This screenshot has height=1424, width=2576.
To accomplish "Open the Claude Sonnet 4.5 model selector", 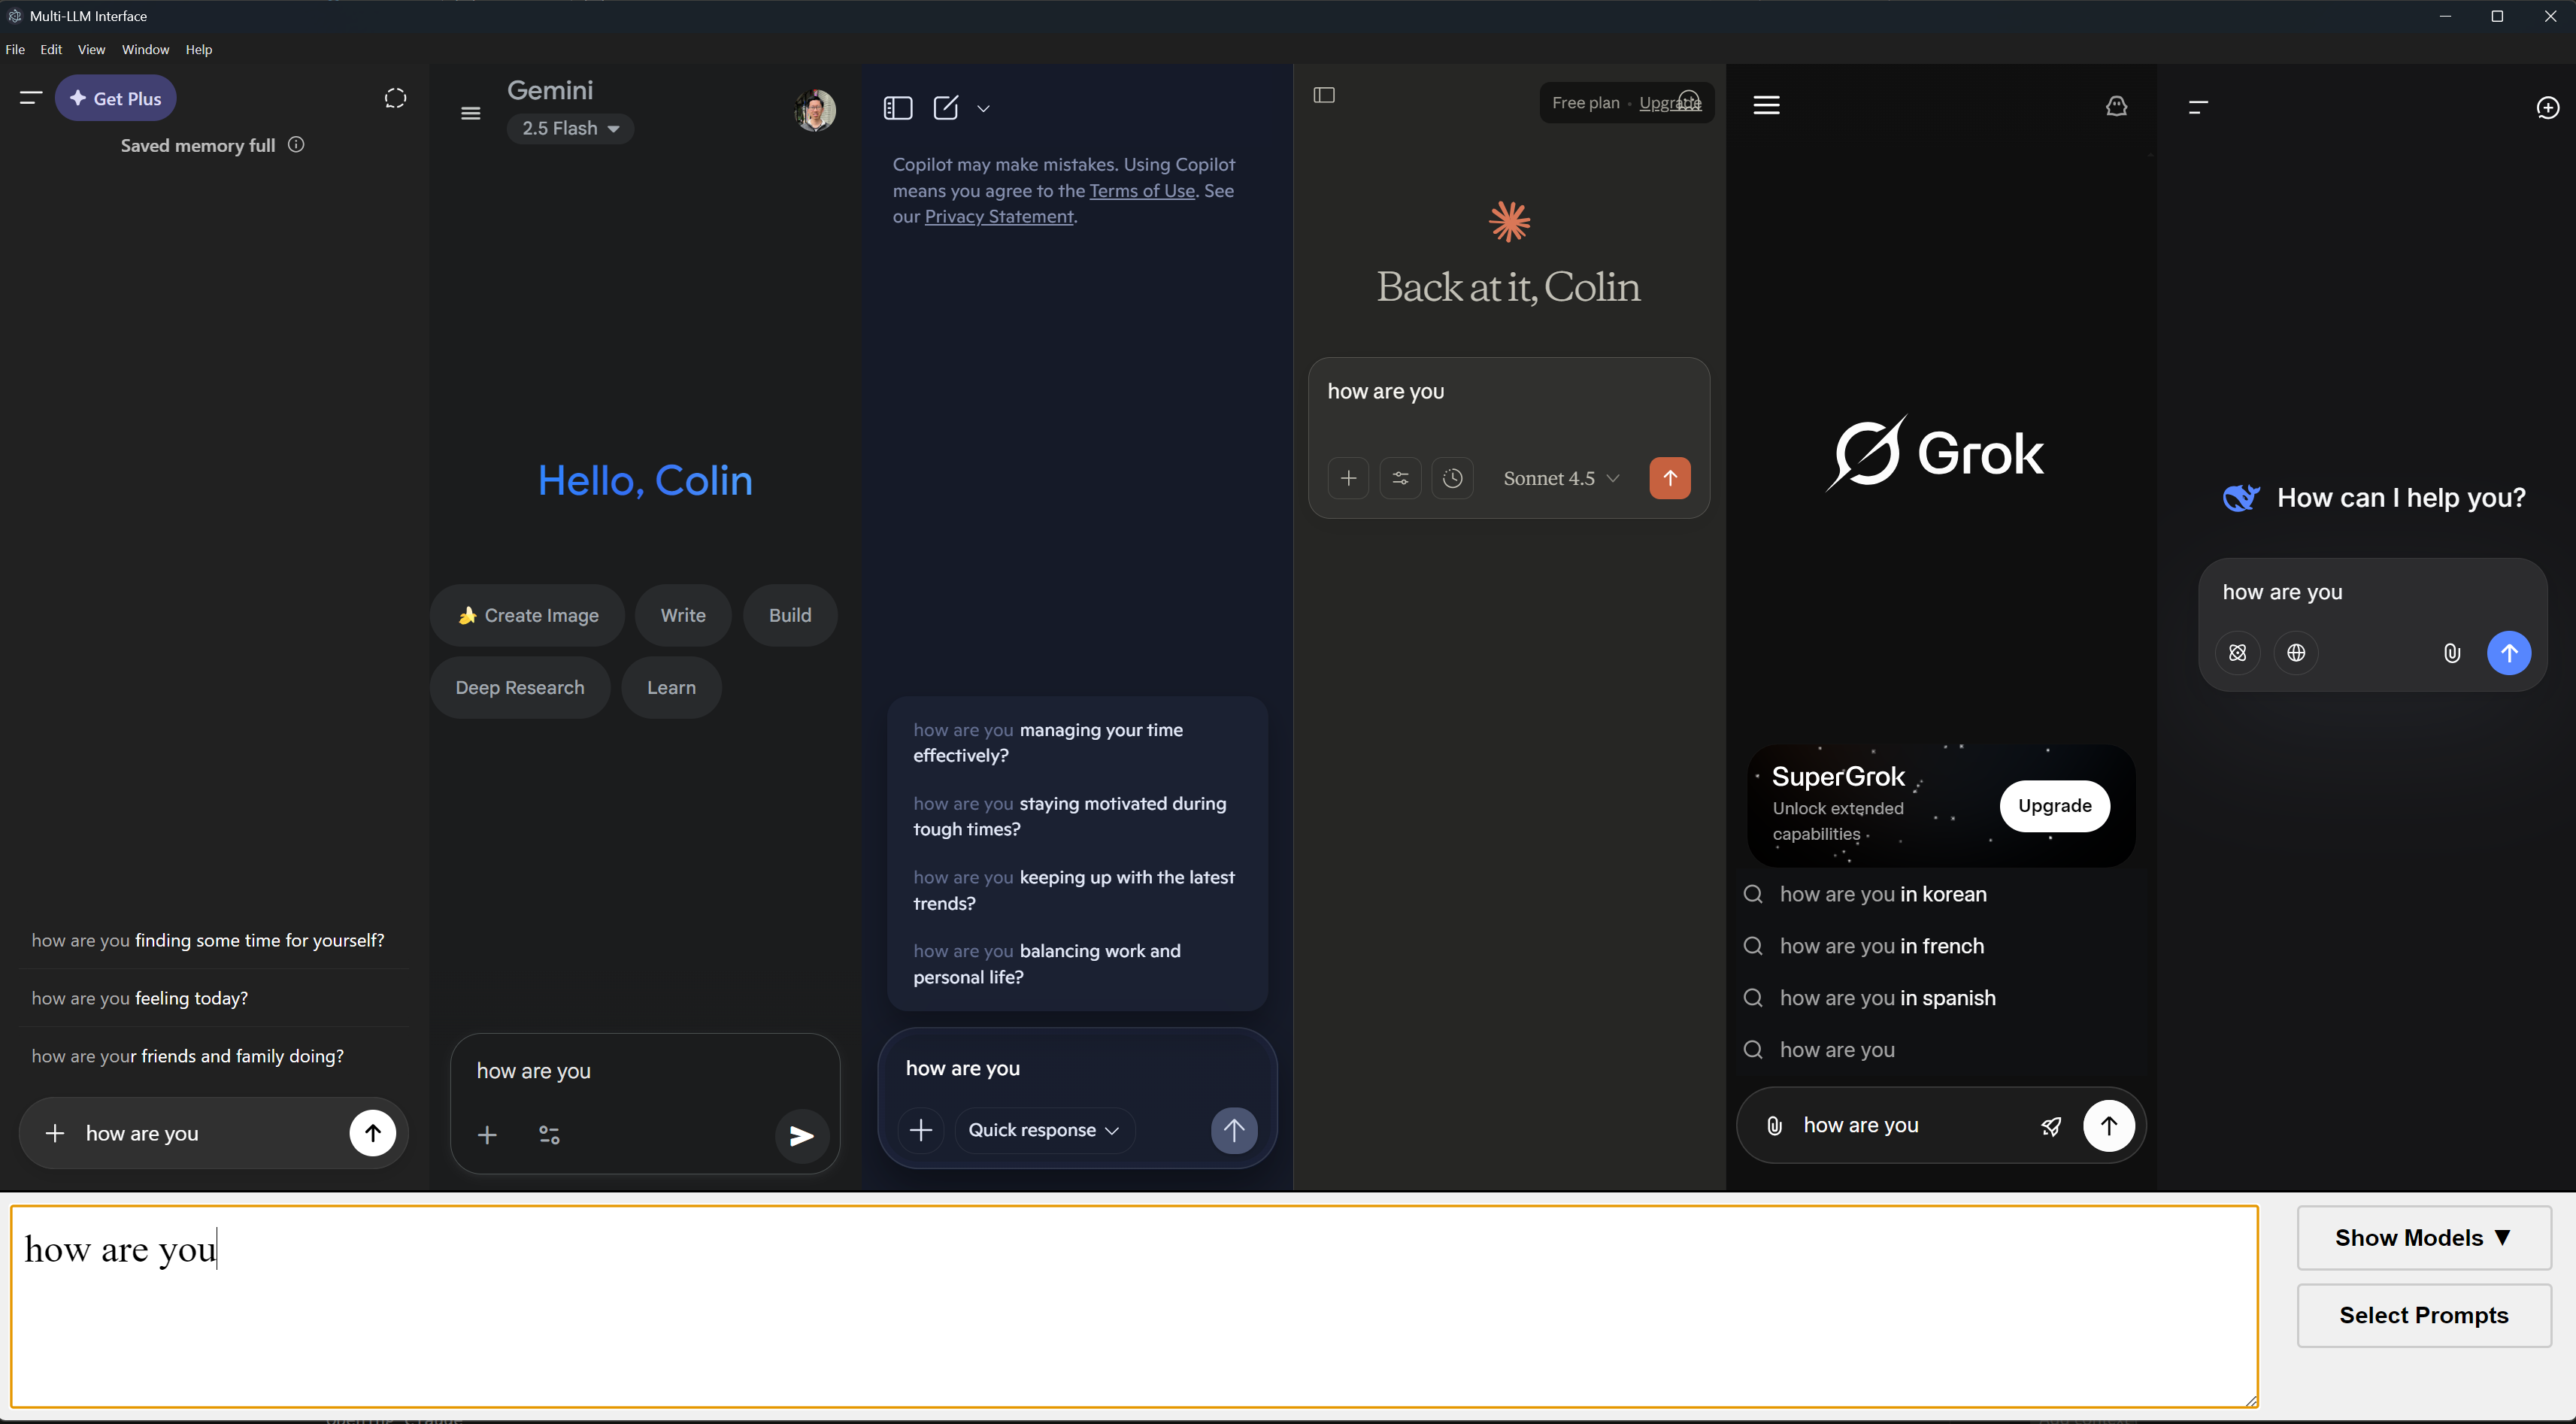I will pos(1560,478).
